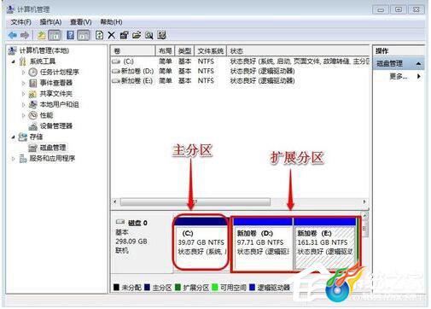The width and height of the screenshot is (431, 309).
Task: Collapse the 系统工具 tree node
Action: pos(13,61)
